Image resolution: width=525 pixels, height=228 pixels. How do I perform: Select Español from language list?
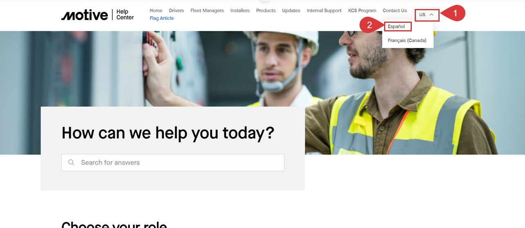[x=396, y=27]
